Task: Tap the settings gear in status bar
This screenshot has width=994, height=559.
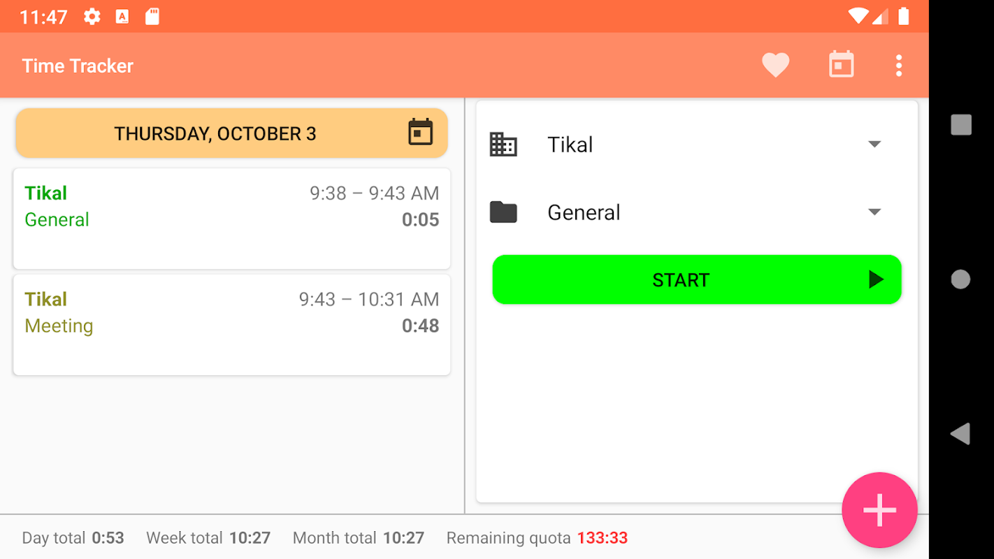Action: [x=92, y=17]
